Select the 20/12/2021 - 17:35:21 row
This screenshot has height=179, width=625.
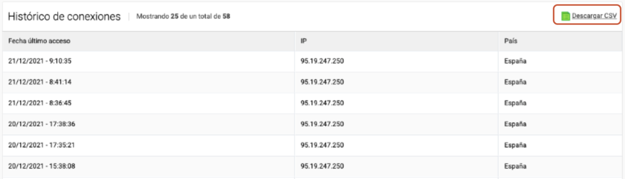click(312, 145)
